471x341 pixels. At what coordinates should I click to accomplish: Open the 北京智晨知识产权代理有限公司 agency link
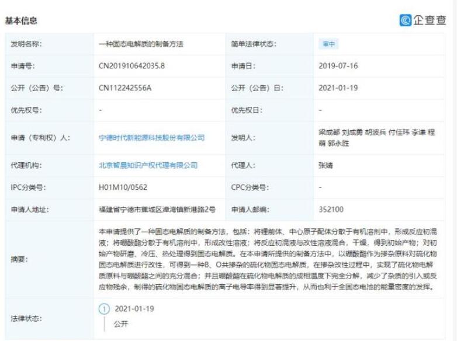[148, 165]
